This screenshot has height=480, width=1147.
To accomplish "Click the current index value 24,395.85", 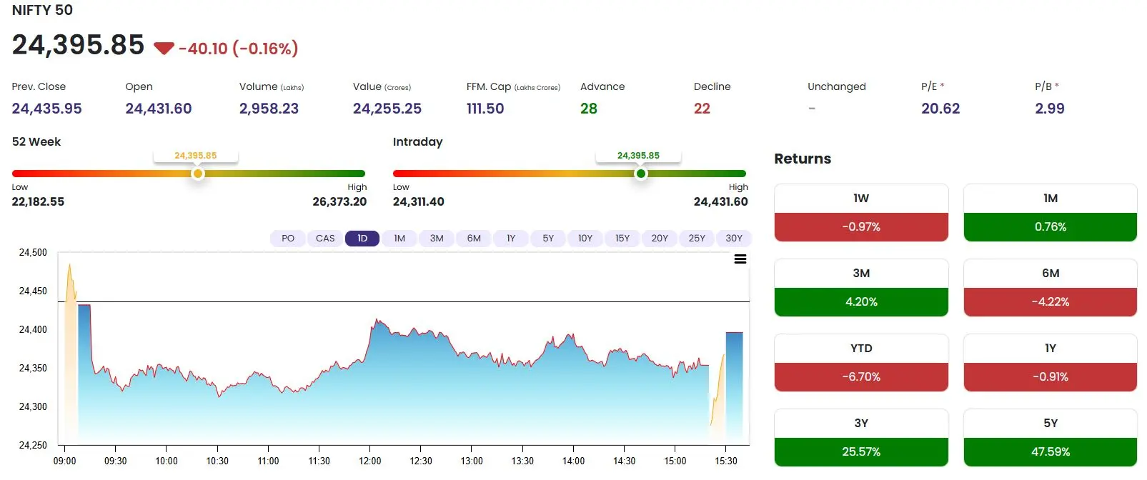I will (x=78, y=45).
